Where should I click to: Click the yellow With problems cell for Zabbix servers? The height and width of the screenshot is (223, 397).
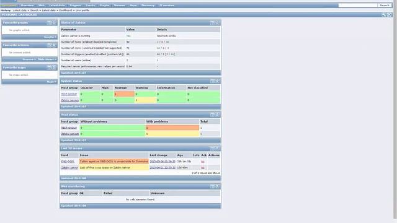172,134
